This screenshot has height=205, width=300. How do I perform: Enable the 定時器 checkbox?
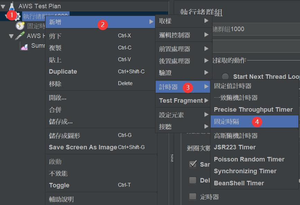pos(193,196)
